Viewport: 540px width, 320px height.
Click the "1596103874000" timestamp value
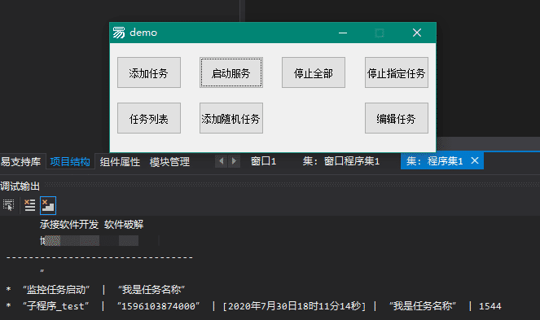[x=159, y=306]
